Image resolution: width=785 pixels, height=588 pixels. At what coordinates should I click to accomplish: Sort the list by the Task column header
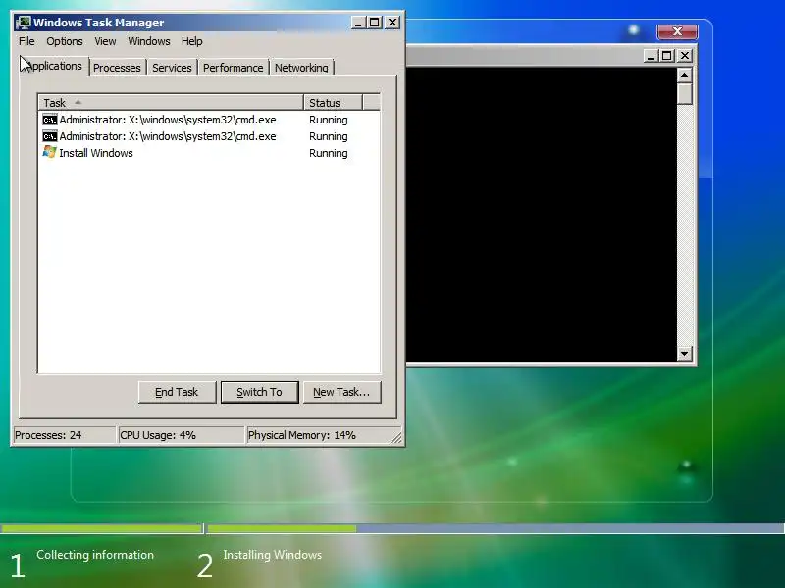pyautogui.click(x=171, y=103)
